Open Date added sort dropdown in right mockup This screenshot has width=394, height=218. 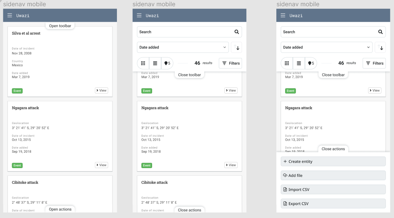click(x=327, y=47)
